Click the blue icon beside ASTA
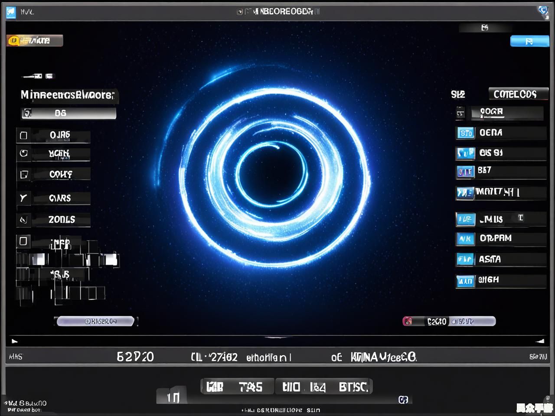This screenshot has width=555, height=416. click(465, 260)
